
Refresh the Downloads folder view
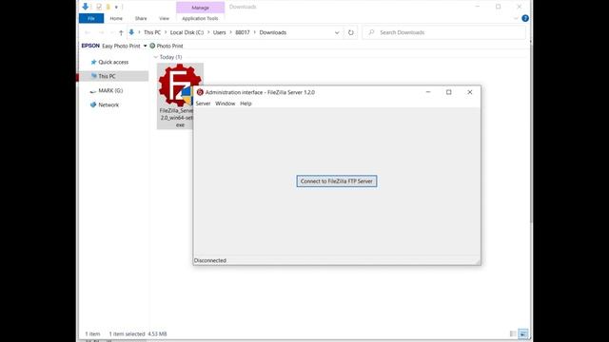click(351, 32)
